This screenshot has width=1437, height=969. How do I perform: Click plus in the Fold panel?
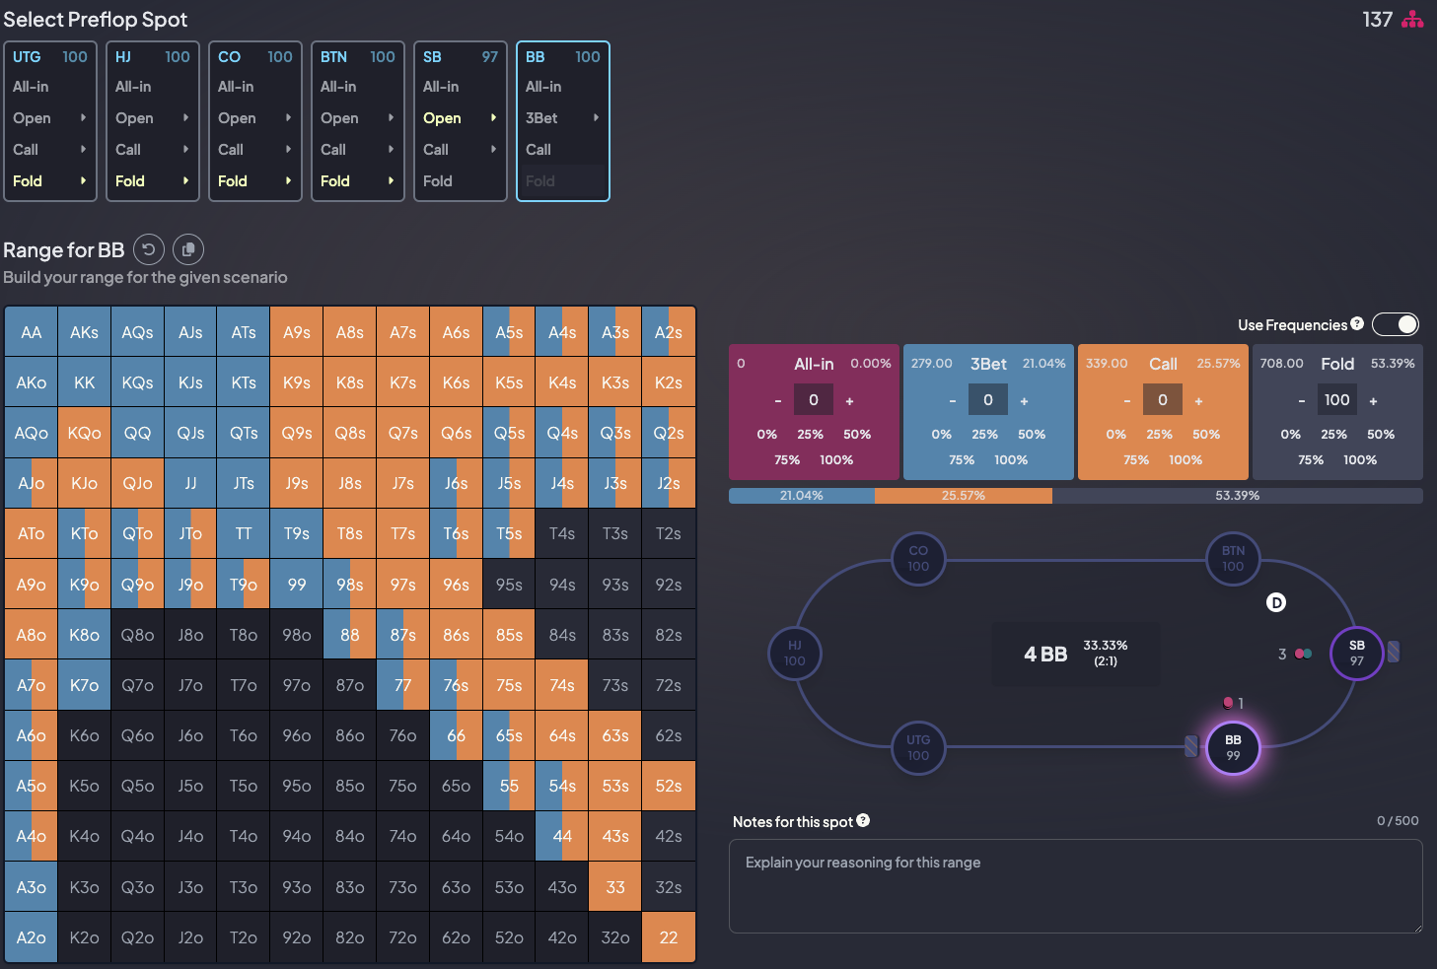[1373, 401]
